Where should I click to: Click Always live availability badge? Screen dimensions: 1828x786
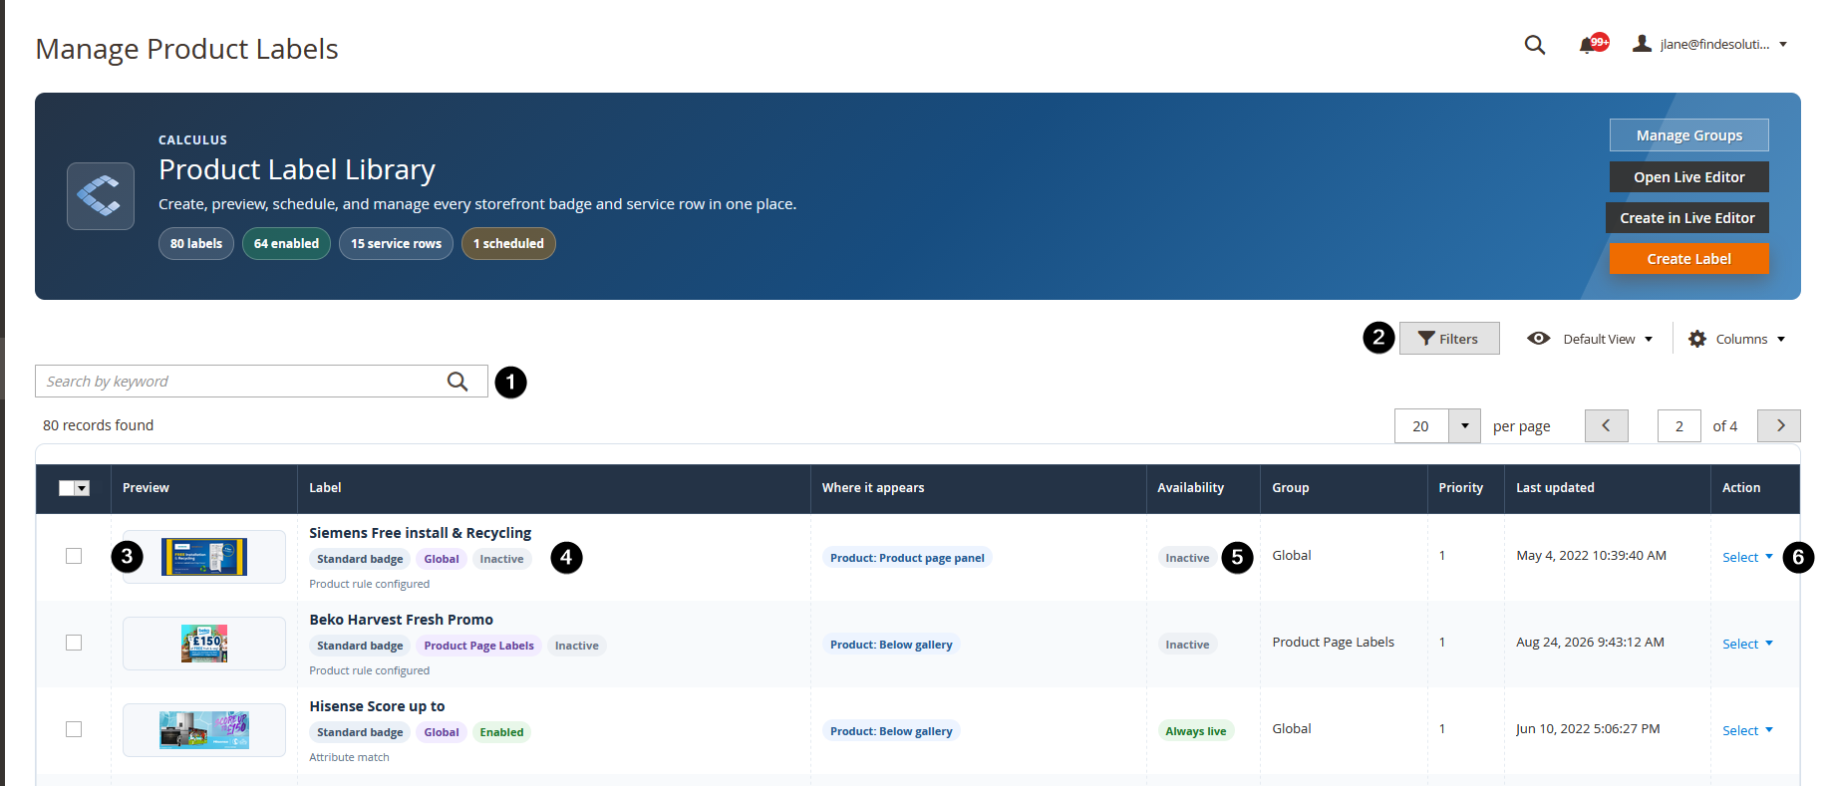(1196, 731)
